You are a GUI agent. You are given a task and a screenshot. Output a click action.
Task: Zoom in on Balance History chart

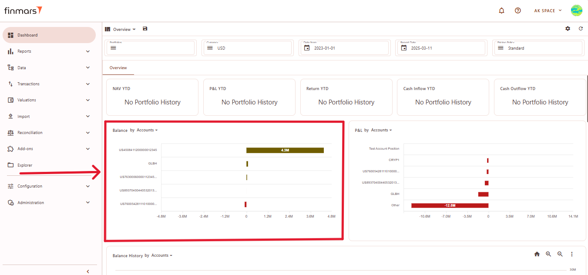pos(548,254)
